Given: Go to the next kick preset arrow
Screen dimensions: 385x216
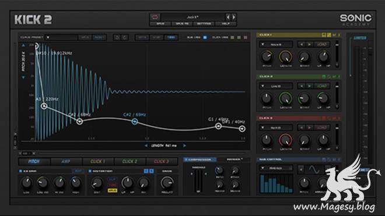Looking at the screenshot, I should click(234, 17).
